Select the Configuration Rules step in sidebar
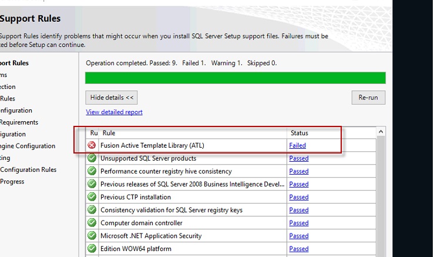The height and width of the screenshot is (257, 434). 28,170
